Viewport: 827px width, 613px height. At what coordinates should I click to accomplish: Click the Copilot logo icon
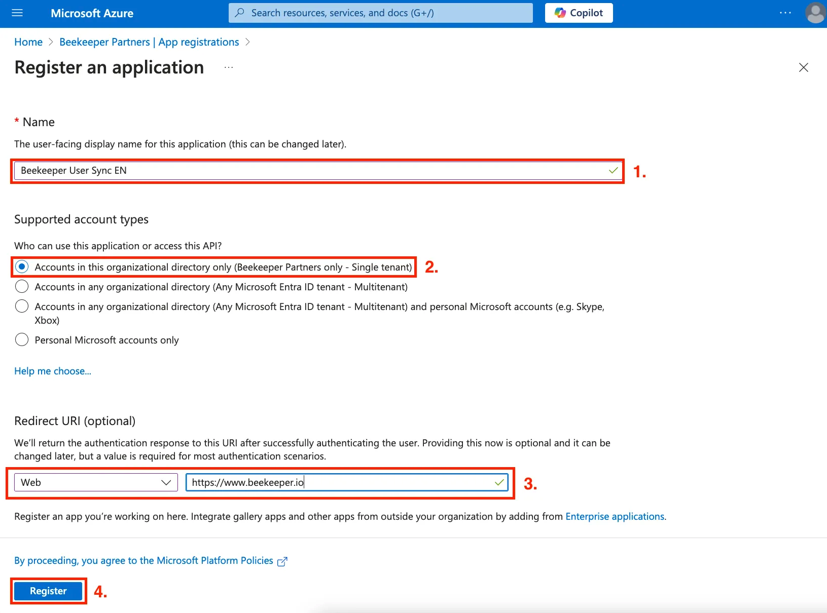[560, 13]
